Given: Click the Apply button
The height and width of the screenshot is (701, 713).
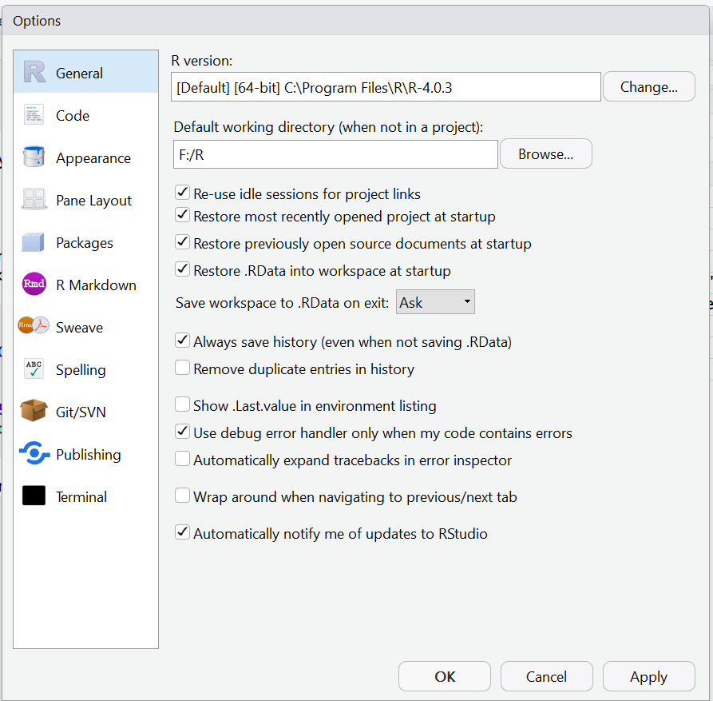Looking at the screenshot, I should pos(649,676).
